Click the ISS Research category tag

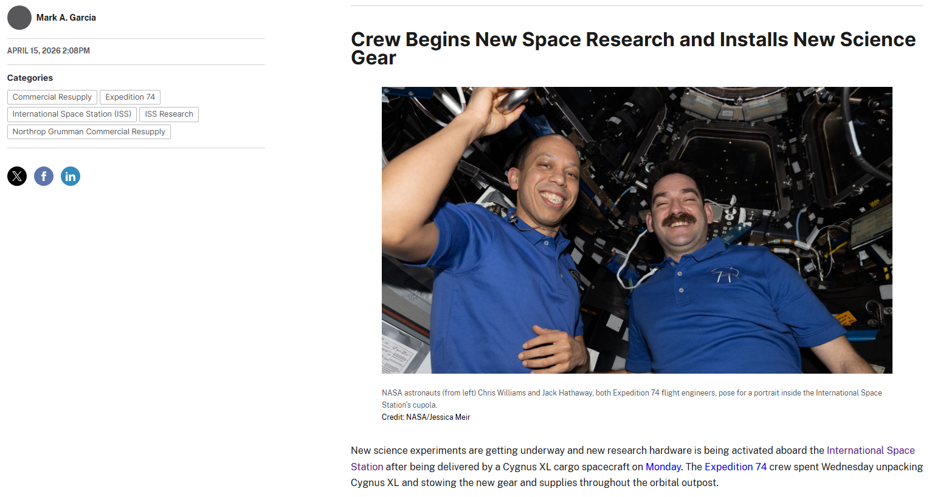click(169, 114)
